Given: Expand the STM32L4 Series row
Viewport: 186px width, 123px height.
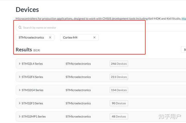Looking at the screenshot, I should [x=20, y=64].
